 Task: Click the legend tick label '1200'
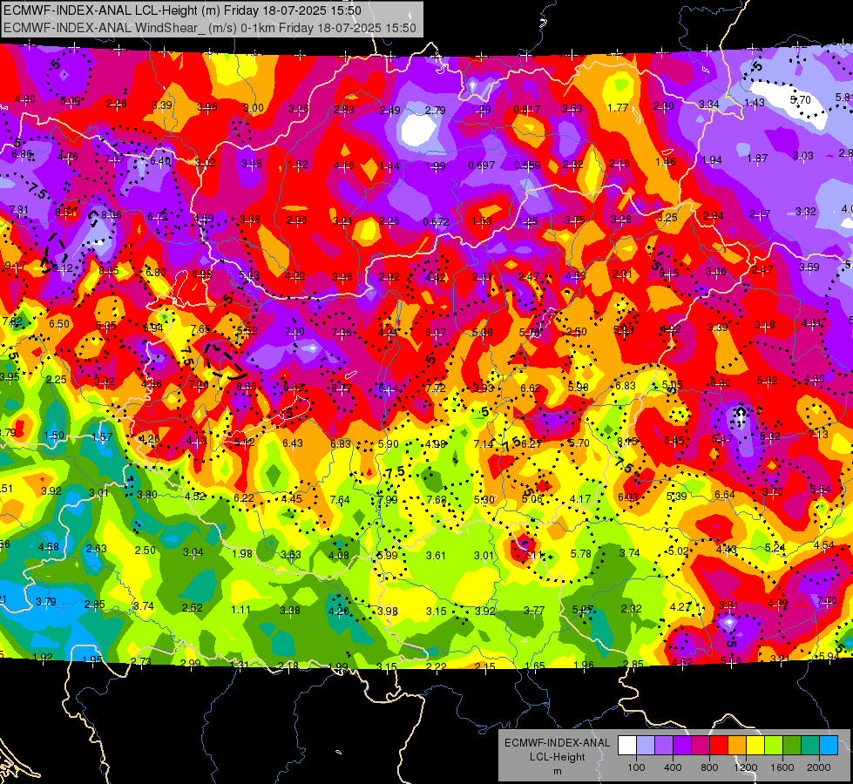746,767
